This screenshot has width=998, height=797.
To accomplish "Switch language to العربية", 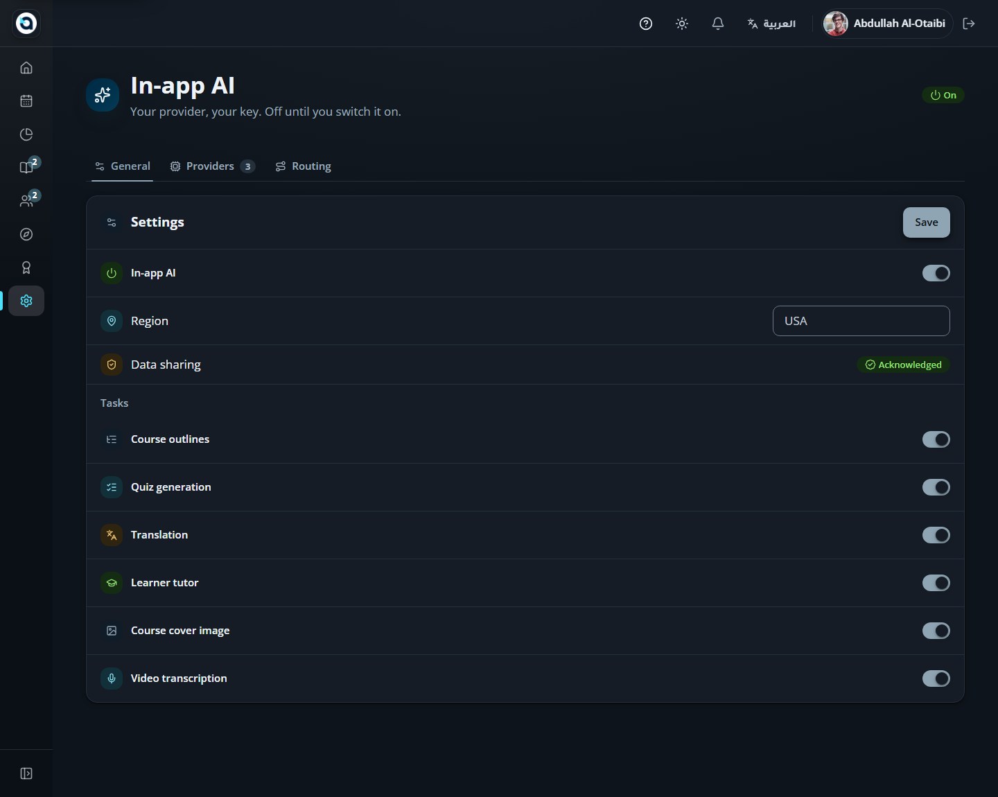I will click(771, 24).
